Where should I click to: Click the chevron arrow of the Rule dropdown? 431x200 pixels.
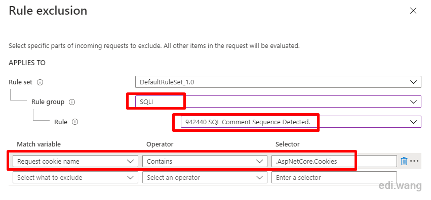[413, 122]
